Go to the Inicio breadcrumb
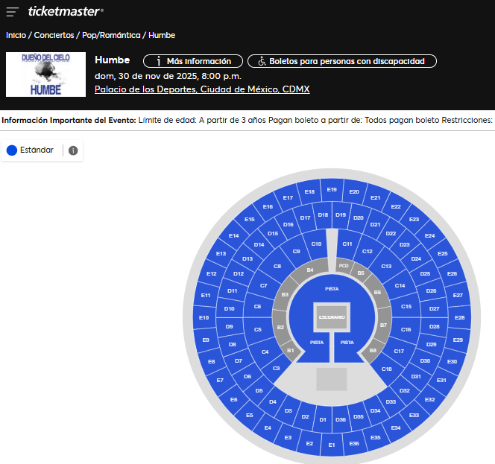This screenshot has width=495, height=464. (x=16, y=35)
